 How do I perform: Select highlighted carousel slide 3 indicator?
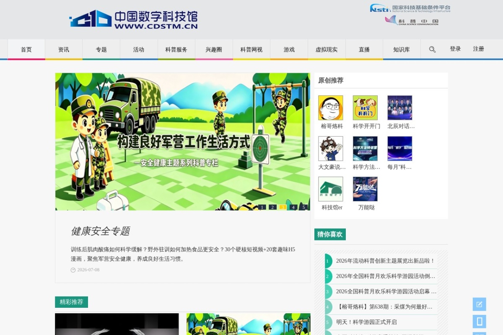coord(283,207)
